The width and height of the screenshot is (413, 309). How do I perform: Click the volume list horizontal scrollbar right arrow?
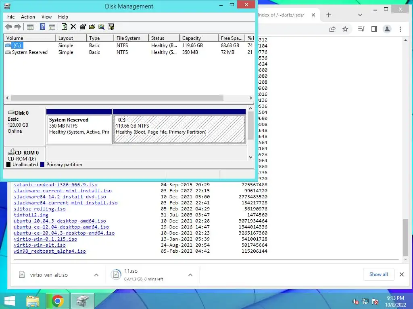[x=251, y=98]
